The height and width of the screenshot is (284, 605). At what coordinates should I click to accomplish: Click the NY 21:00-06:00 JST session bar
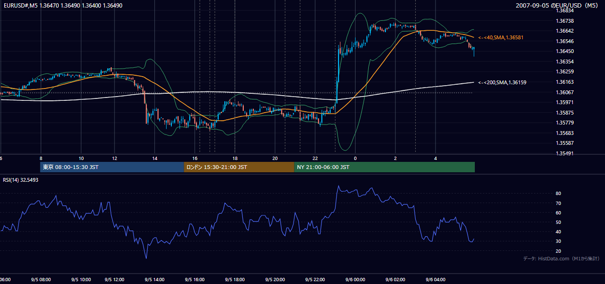(x=384, y=167)
